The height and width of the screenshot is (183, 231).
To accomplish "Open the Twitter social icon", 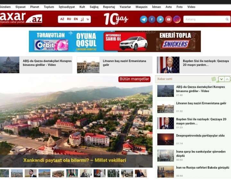I will pyautogui.click(x=160, y=19).
